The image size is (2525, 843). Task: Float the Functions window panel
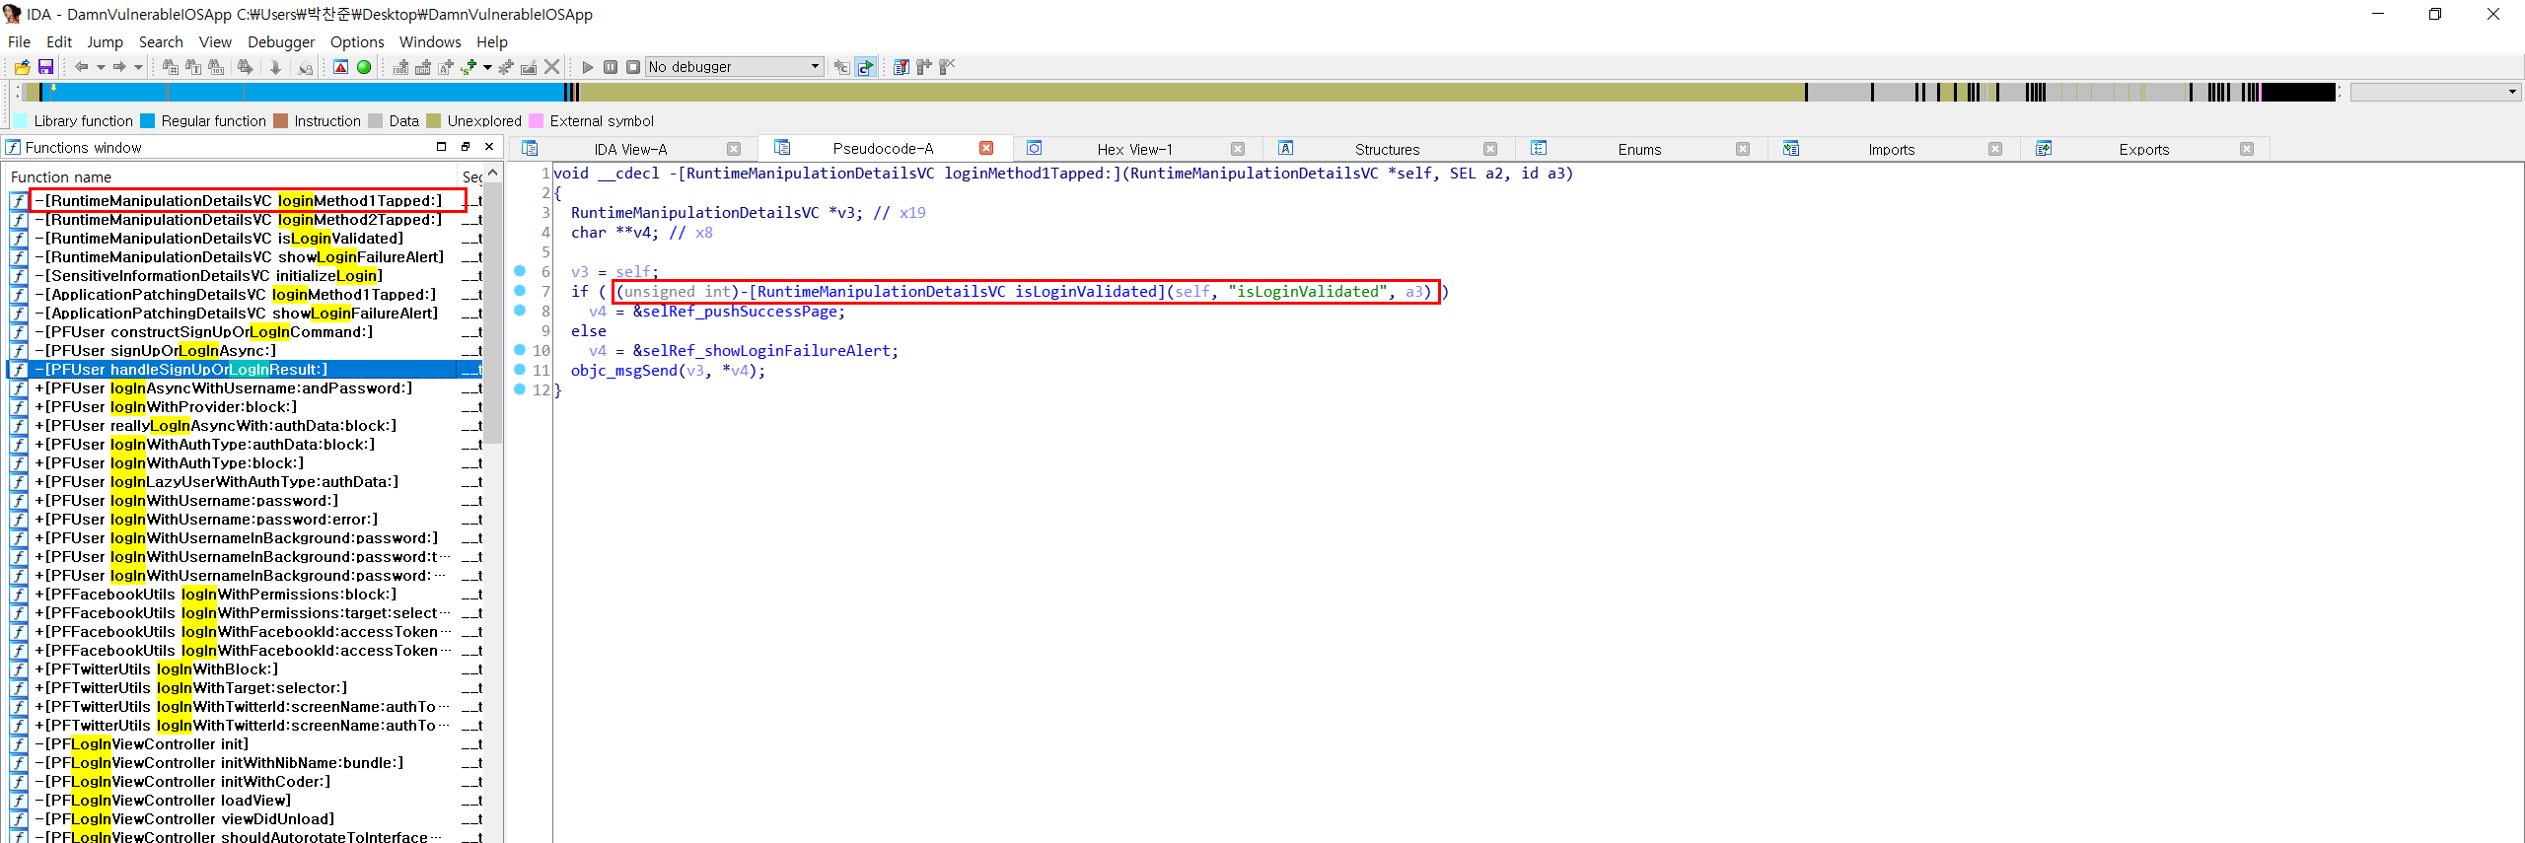pyautogui.click(x=466, y=147)
